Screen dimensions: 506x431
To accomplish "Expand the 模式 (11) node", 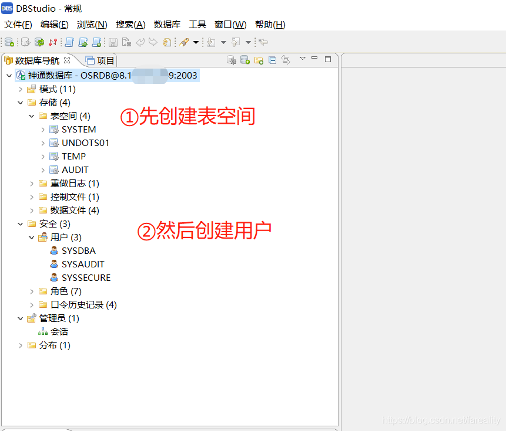I will pyautogui.click(x=21, y=89).
